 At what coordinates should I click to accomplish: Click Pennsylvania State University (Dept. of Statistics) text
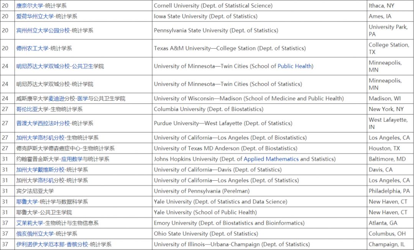(x=216, y=31)
